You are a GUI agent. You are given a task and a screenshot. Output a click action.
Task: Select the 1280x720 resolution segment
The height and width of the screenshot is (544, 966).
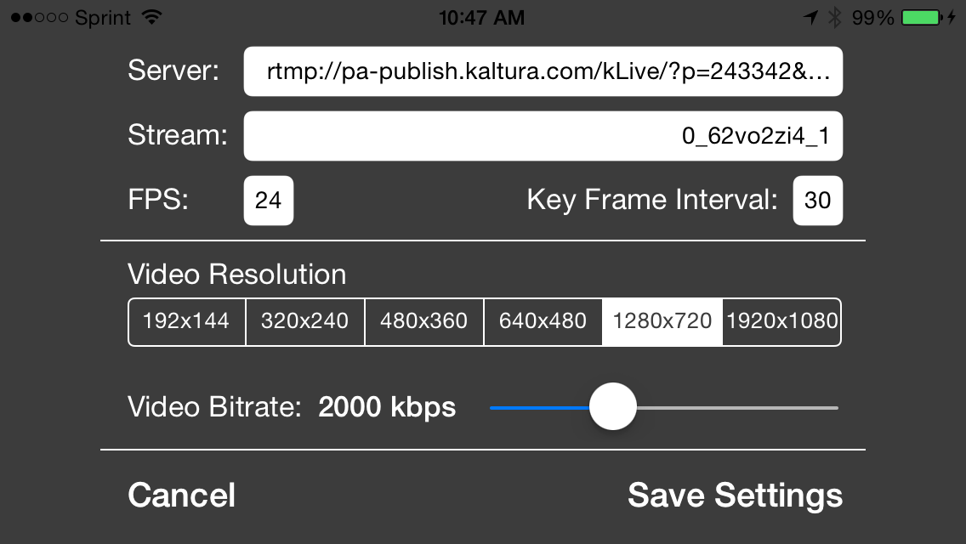point(662,321)
